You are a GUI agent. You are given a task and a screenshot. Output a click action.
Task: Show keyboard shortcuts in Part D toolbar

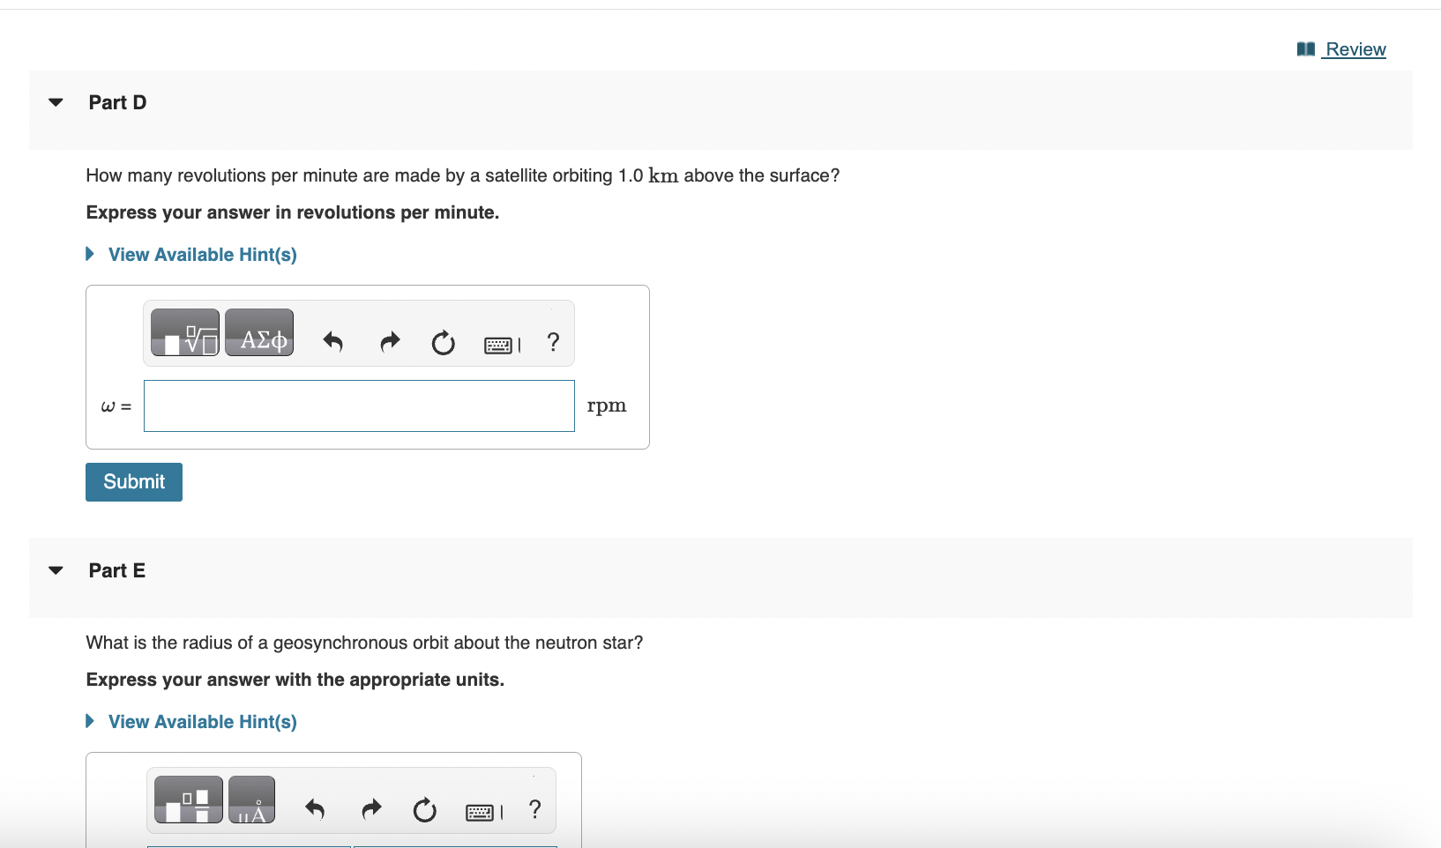pos(502,345)
